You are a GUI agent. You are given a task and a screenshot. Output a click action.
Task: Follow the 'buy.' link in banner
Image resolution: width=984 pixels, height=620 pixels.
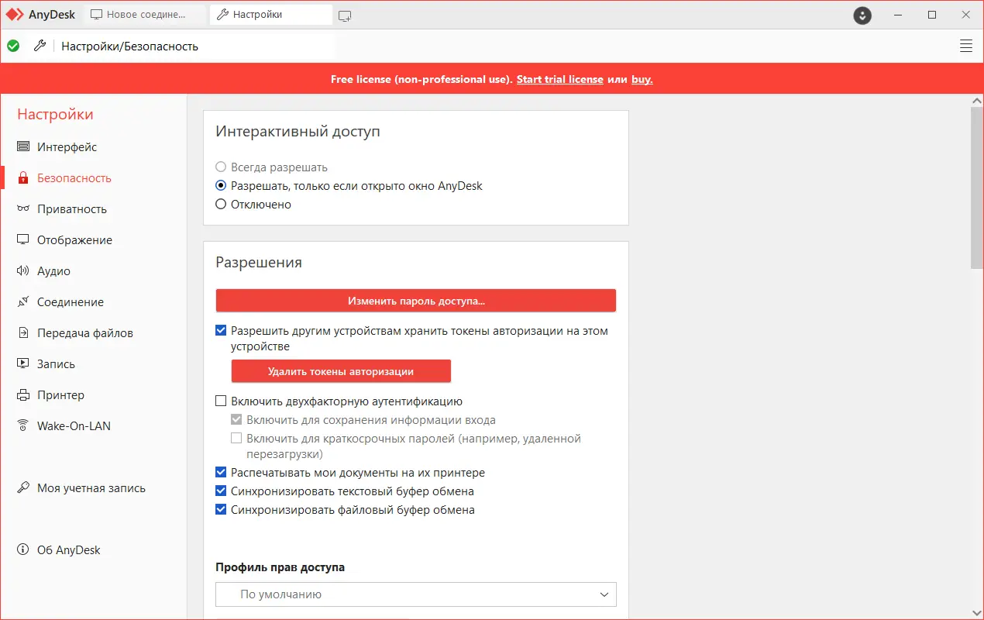[x=642, y=79]
